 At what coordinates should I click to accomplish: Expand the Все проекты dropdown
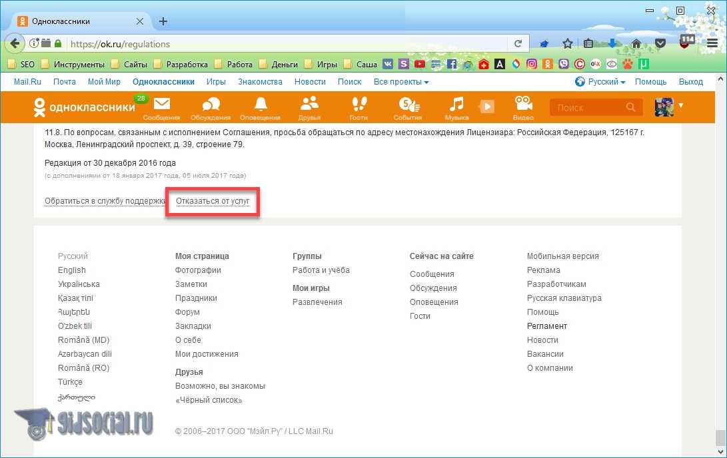[401, 82]
